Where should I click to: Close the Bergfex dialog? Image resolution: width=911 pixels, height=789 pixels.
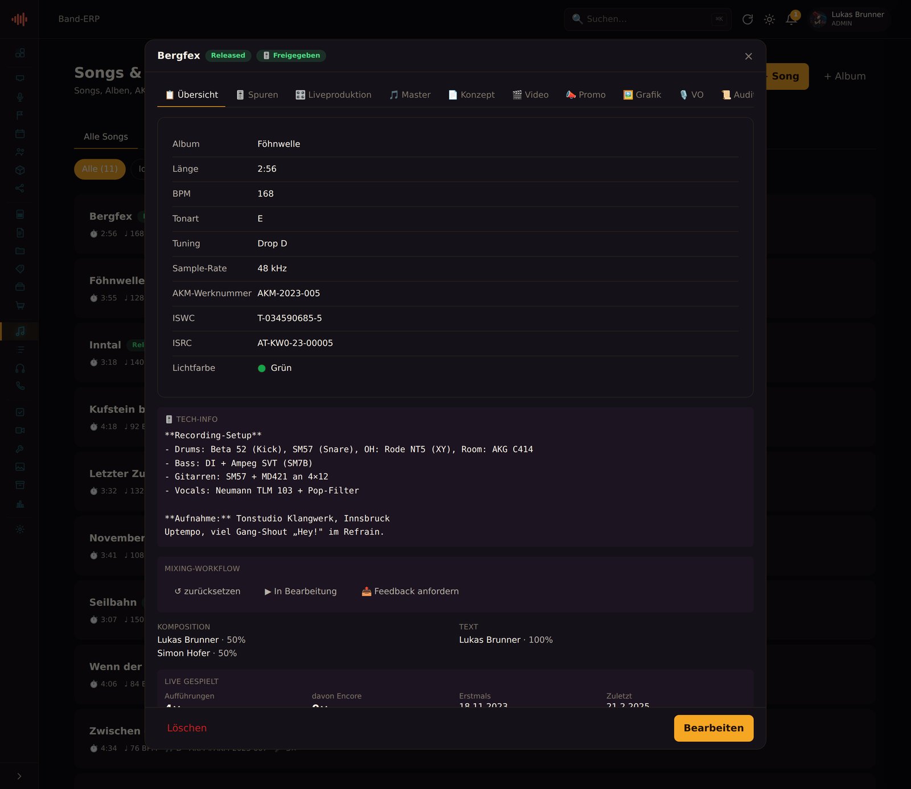749,56
